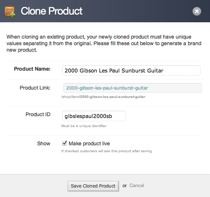Focus the Product ID text box
The width and height of the screenshot is (210, 197).
pyautogui.click(x=94, y=116)
